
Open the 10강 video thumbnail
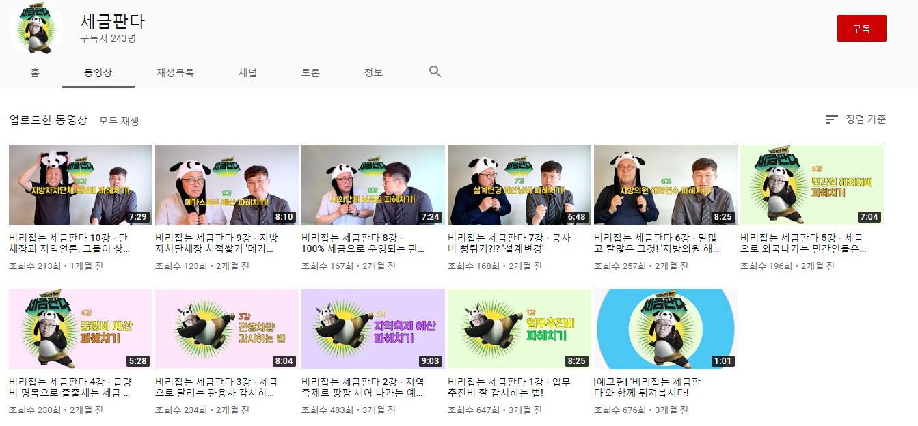point(81,185)
